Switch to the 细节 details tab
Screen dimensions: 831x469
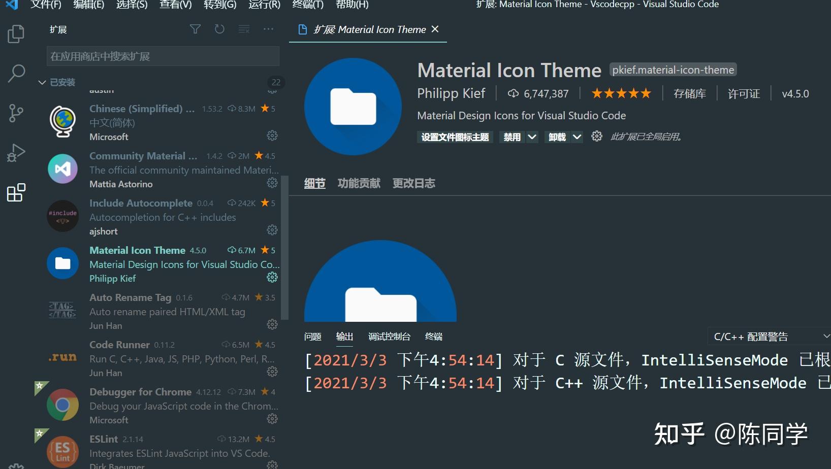[315, 183]
